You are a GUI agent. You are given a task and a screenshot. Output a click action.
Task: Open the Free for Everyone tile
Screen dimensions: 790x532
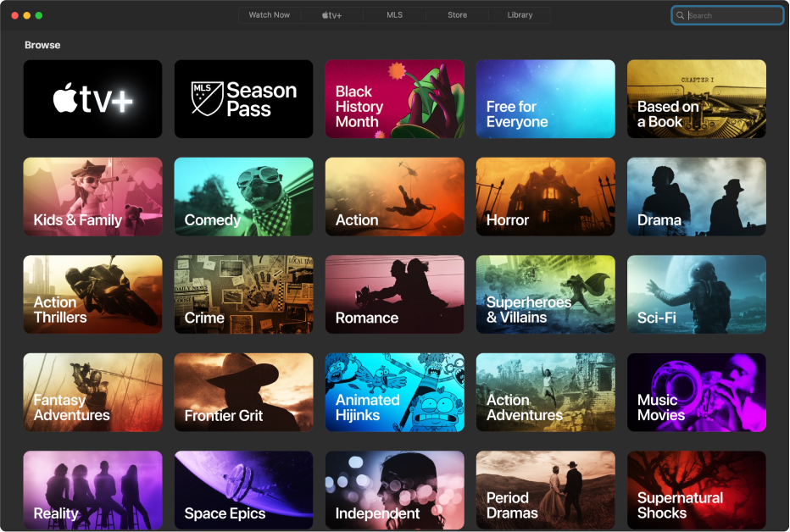tap(545, 98)
